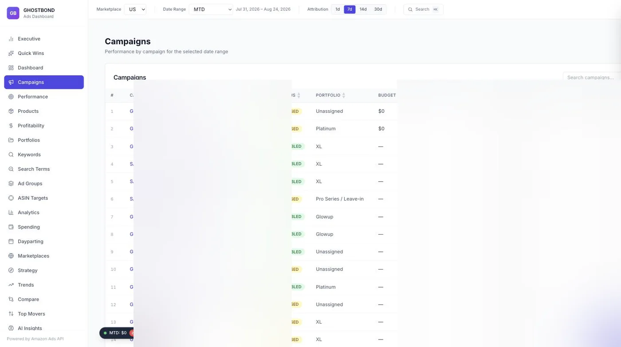Click the '$0' budget in row 1
621x347 pixels.
point(381,111)
